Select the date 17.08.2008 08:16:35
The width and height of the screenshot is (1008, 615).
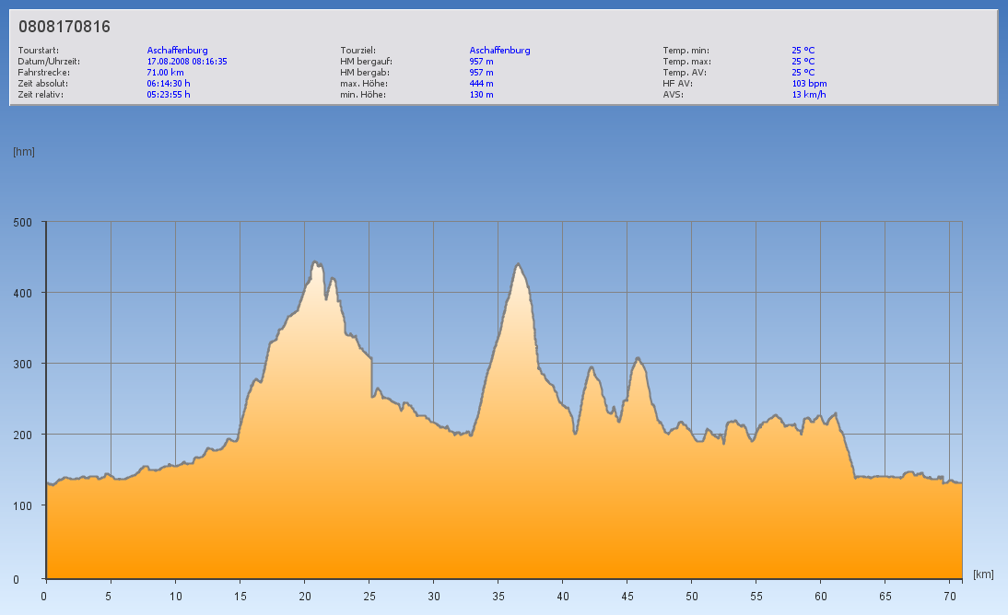tap(187, 62)
